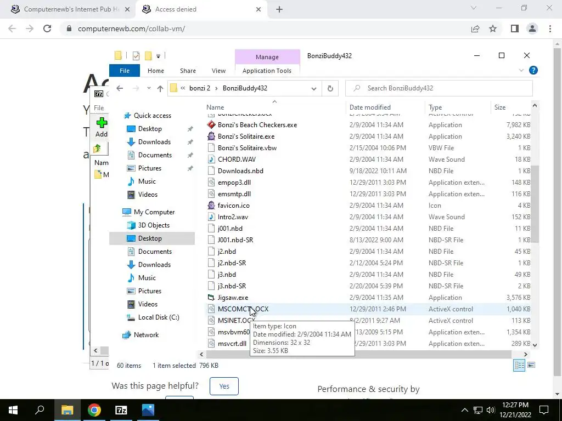Open 3D Objects in navigation pane

pyautogui.click(x=154, y=225)
